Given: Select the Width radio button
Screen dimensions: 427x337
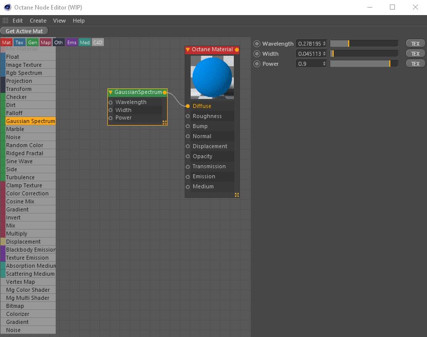Looking at the screenshot, I should click(256, 53).
